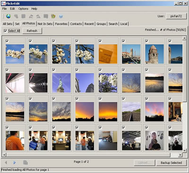Select the orange credit card thumbnail
Screen dimensions: 189x173
pyautogui.click(x=108, y=54)
